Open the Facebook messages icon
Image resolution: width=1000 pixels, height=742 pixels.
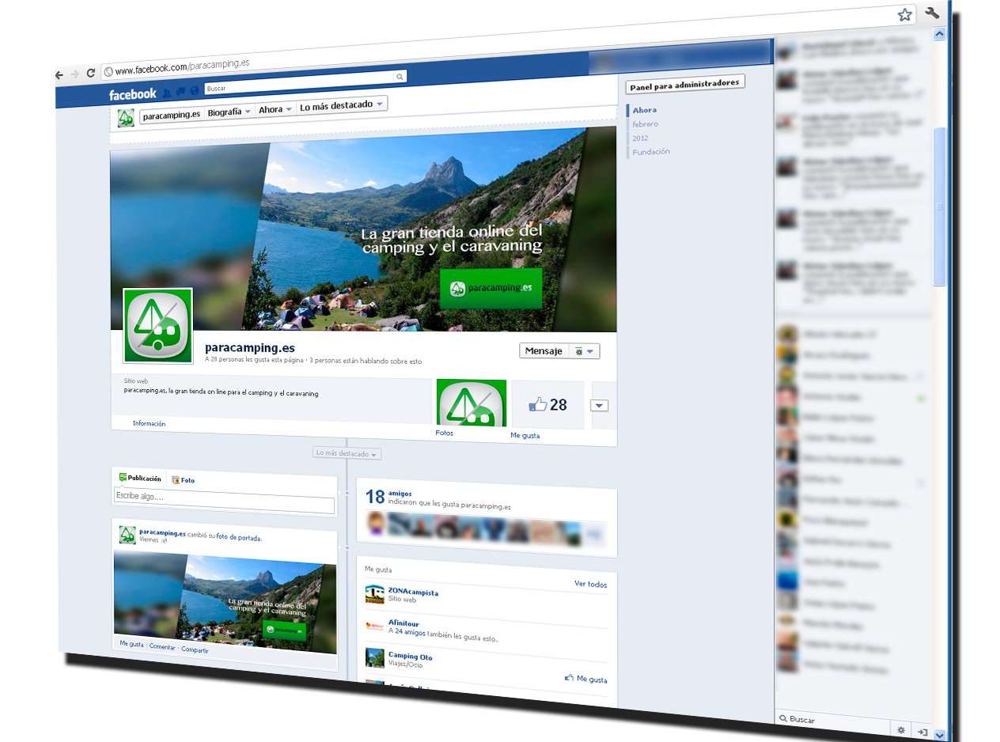point(180,92)
